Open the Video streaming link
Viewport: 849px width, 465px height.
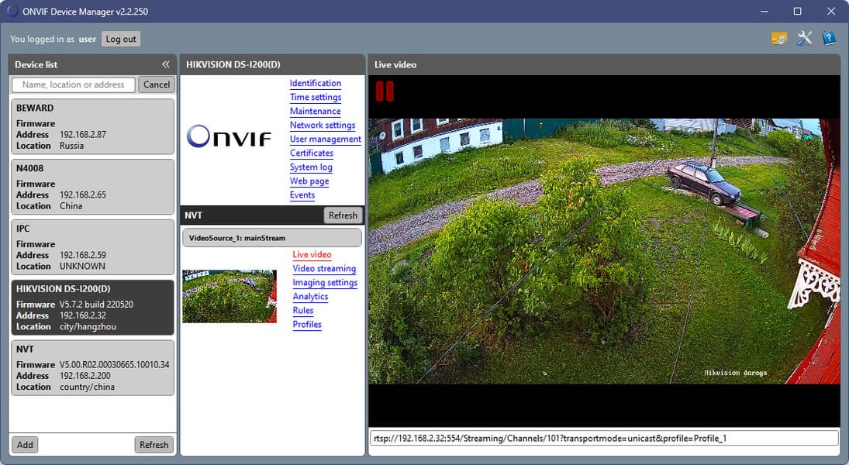[x=324, y=268]
